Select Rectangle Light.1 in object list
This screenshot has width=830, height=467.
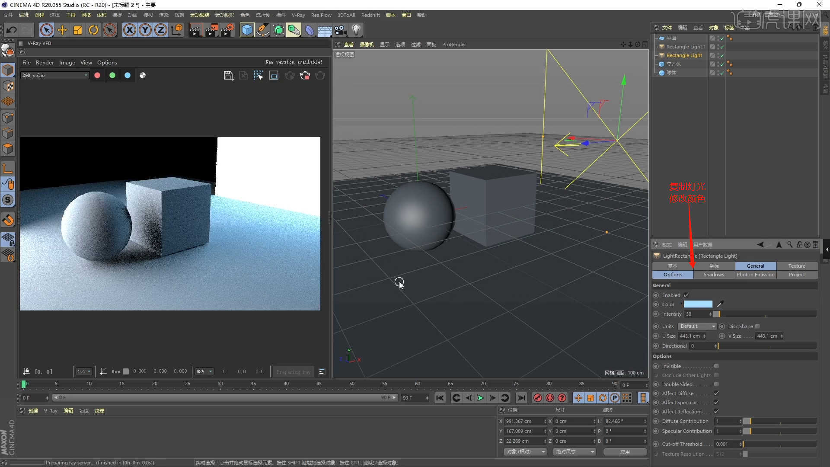click(x=686, y=47)
